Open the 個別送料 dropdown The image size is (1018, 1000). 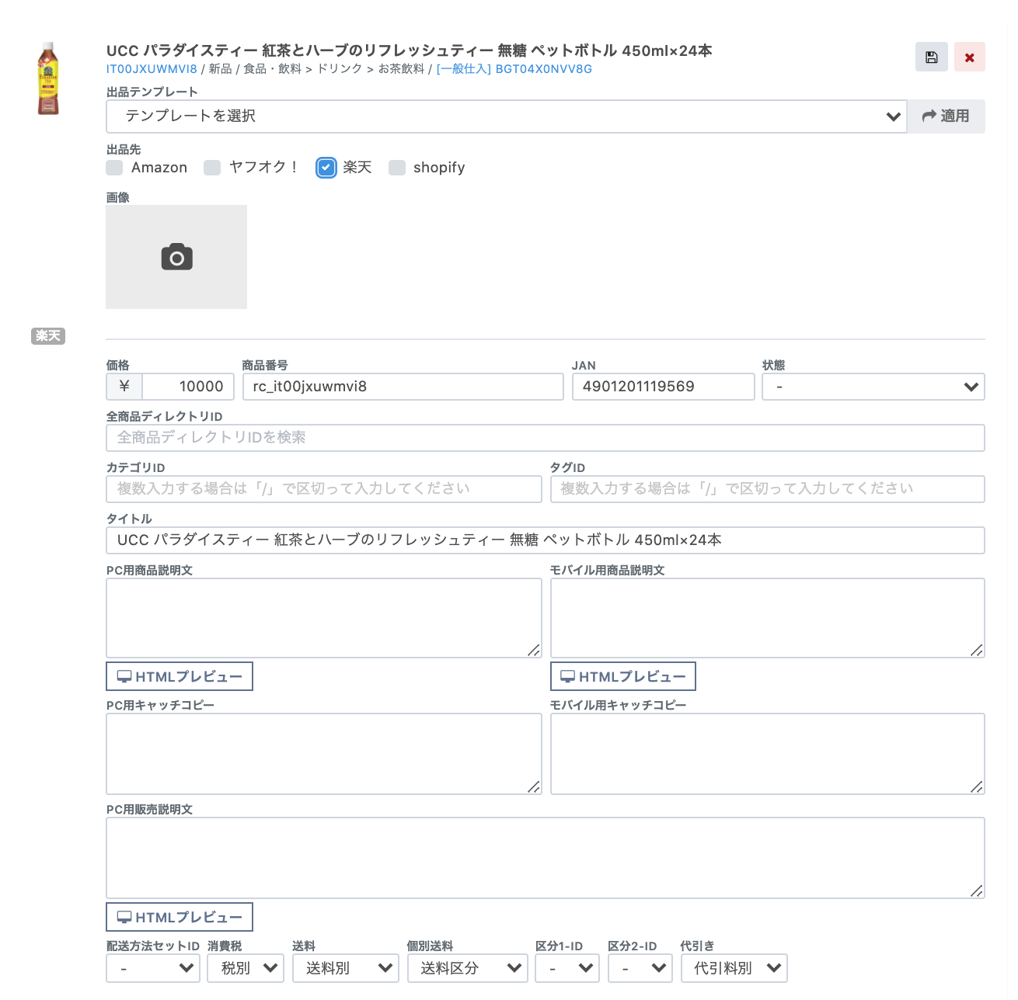click(x=468, y=968)
